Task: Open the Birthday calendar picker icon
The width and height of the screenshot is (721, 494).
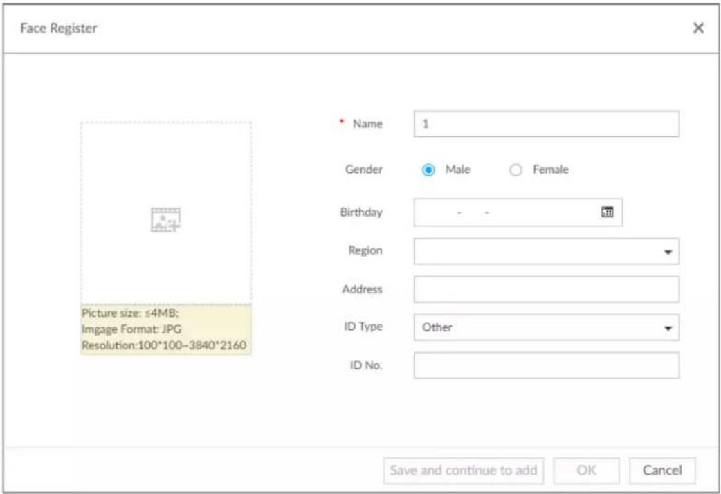Action: [607, 212]
